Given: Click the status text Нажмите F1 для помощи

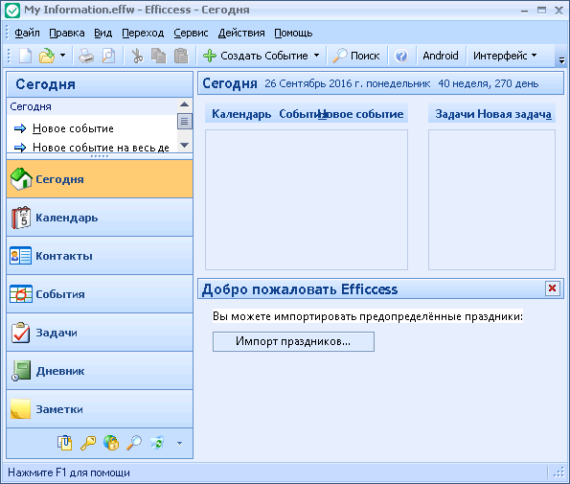Looking at the screenshot, I should click(x=69, y=472).
